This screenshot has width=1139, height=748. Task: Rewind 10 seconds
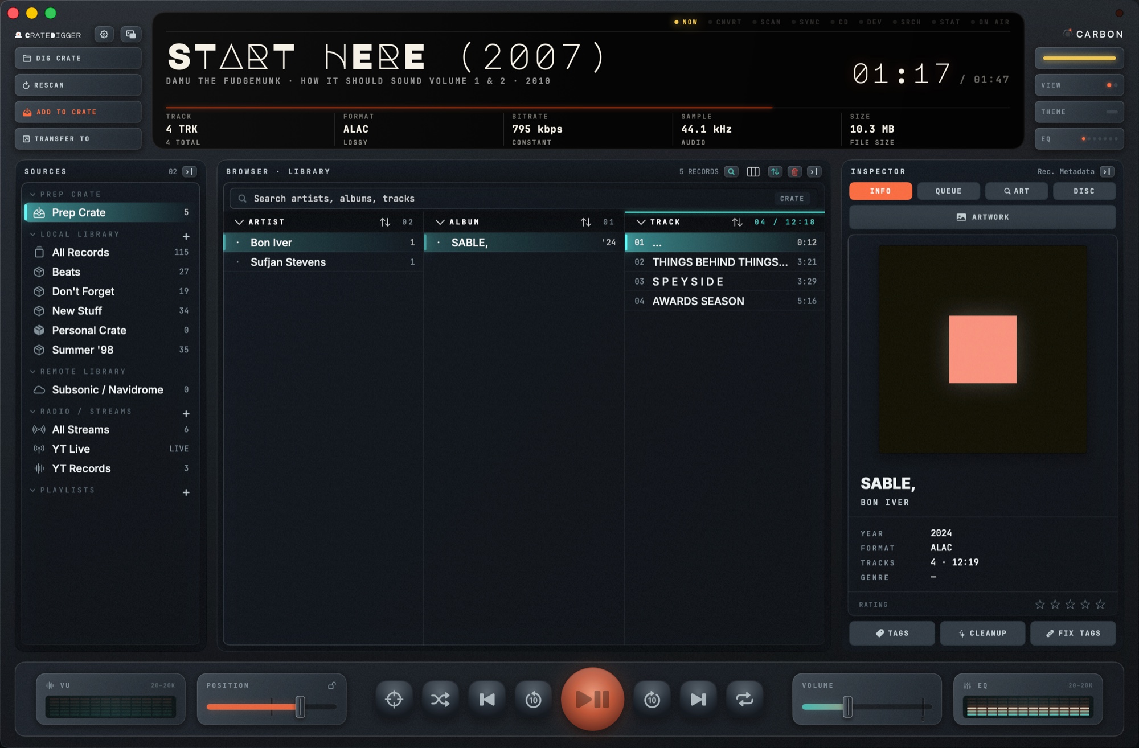533,699
